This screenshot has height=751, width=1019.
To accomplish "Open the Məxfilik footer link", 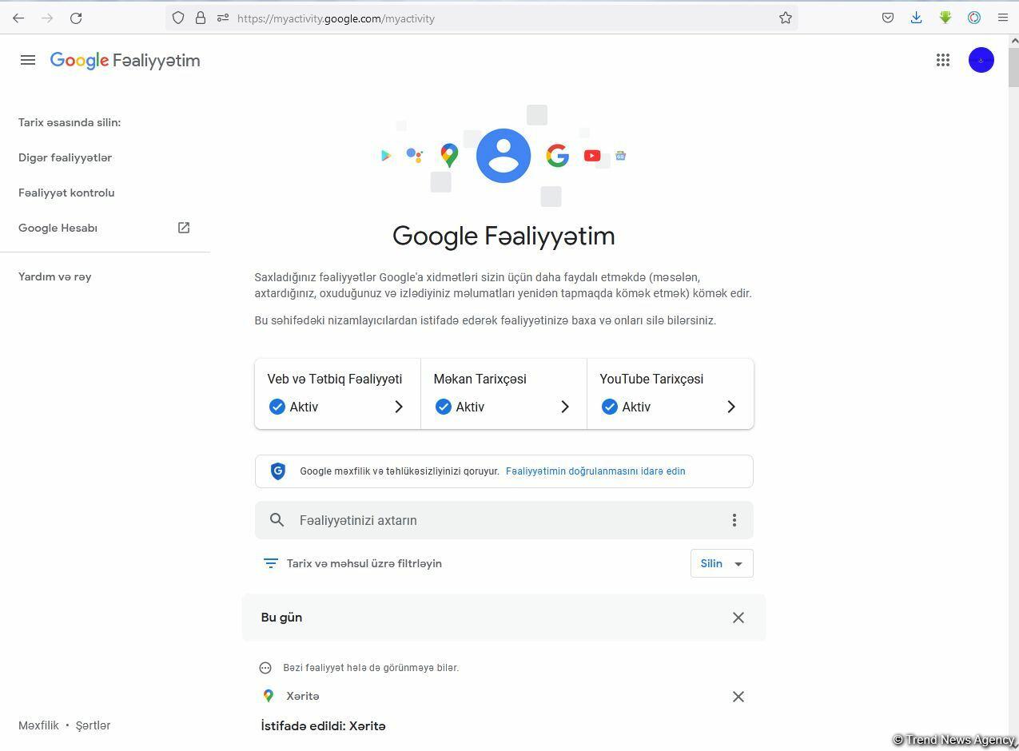I will [x=38, y=725].
